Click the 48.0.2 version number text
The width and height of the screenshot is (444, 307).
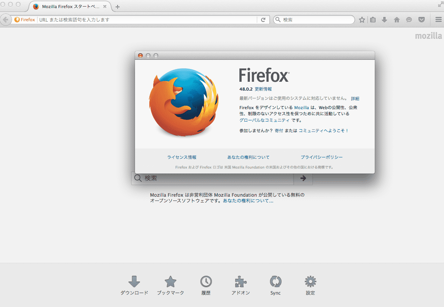tap(246, 89)
